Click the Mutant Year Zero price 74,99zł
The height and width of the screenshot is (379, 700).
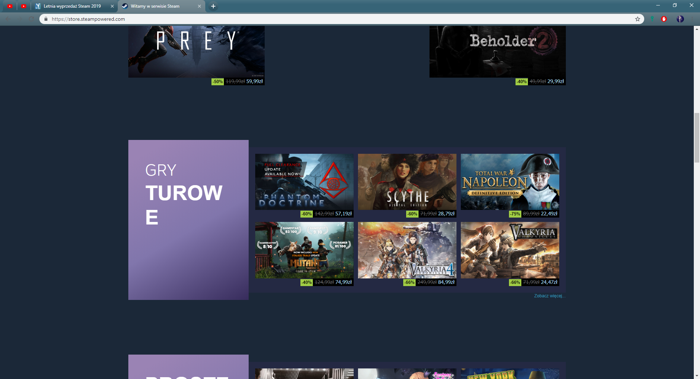[343, 282]
